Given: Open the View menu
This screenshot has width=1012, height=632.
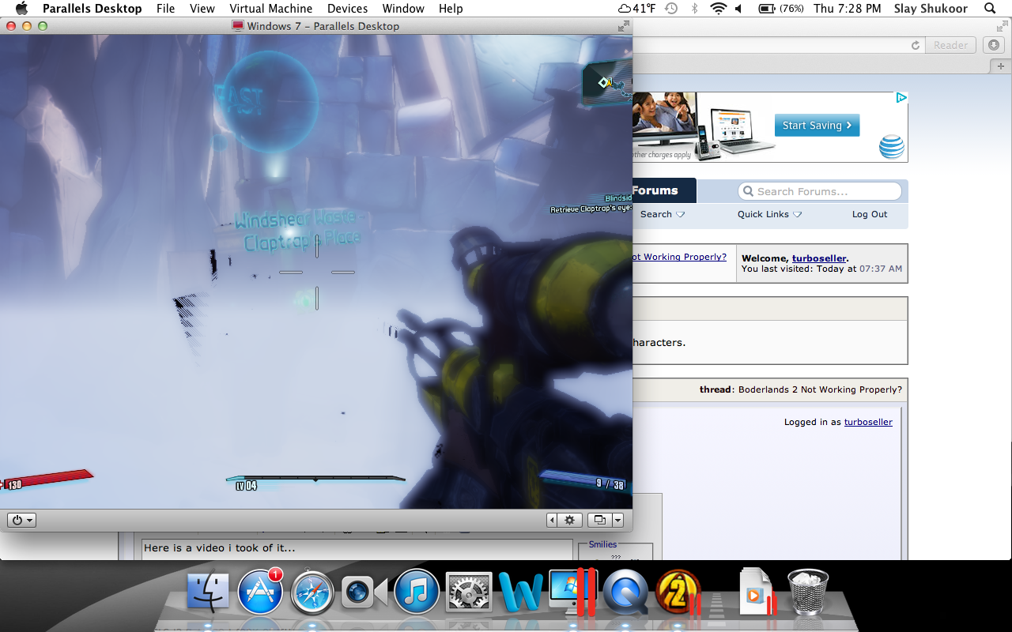Looking at the screenshot, I should pyautogui.click(x=202, y=9).
